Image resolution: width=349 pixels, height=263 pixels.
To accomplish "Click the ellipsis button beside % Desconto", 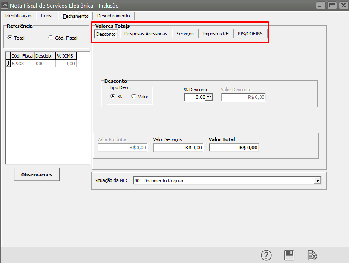I will [x=209, y=97].
